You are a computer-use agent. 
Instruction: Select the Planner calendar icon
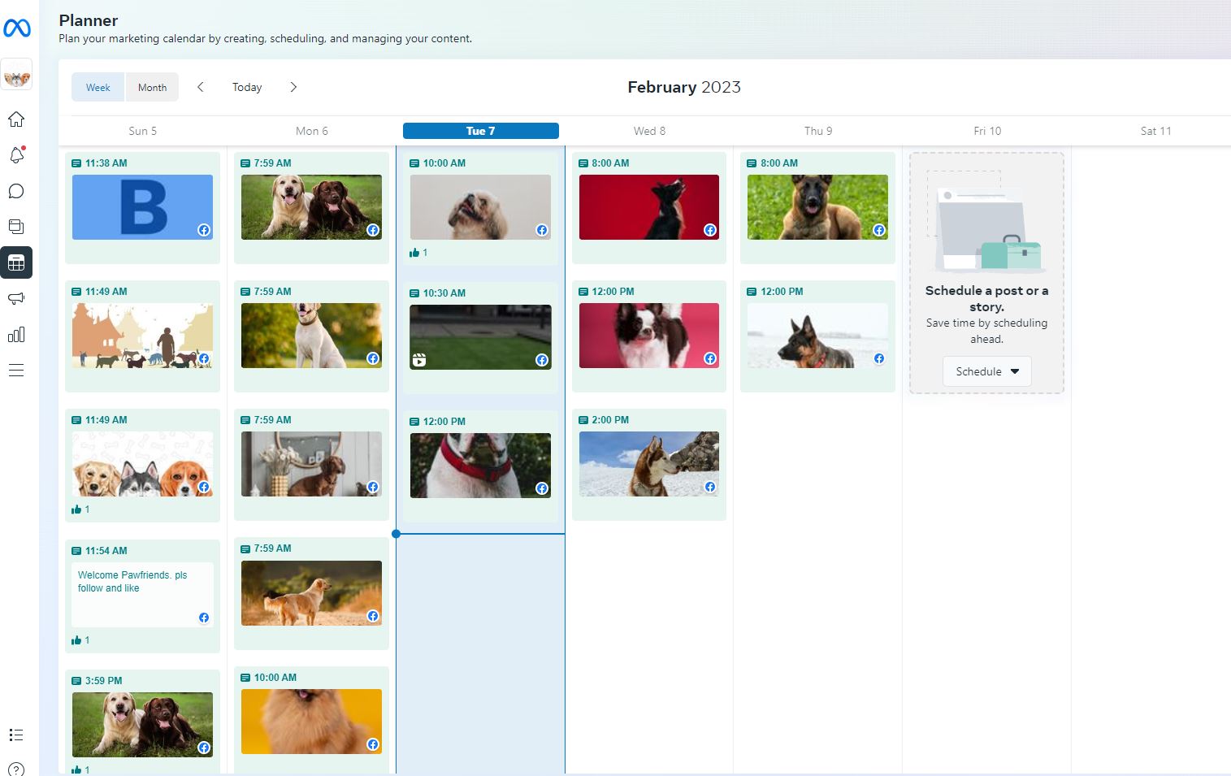click(16, 262)
